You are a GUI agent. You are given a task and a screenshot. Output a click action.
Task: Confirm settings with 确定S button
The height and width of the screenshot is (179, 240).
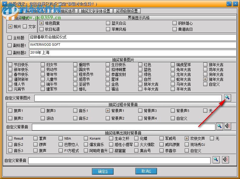point(103,171)
